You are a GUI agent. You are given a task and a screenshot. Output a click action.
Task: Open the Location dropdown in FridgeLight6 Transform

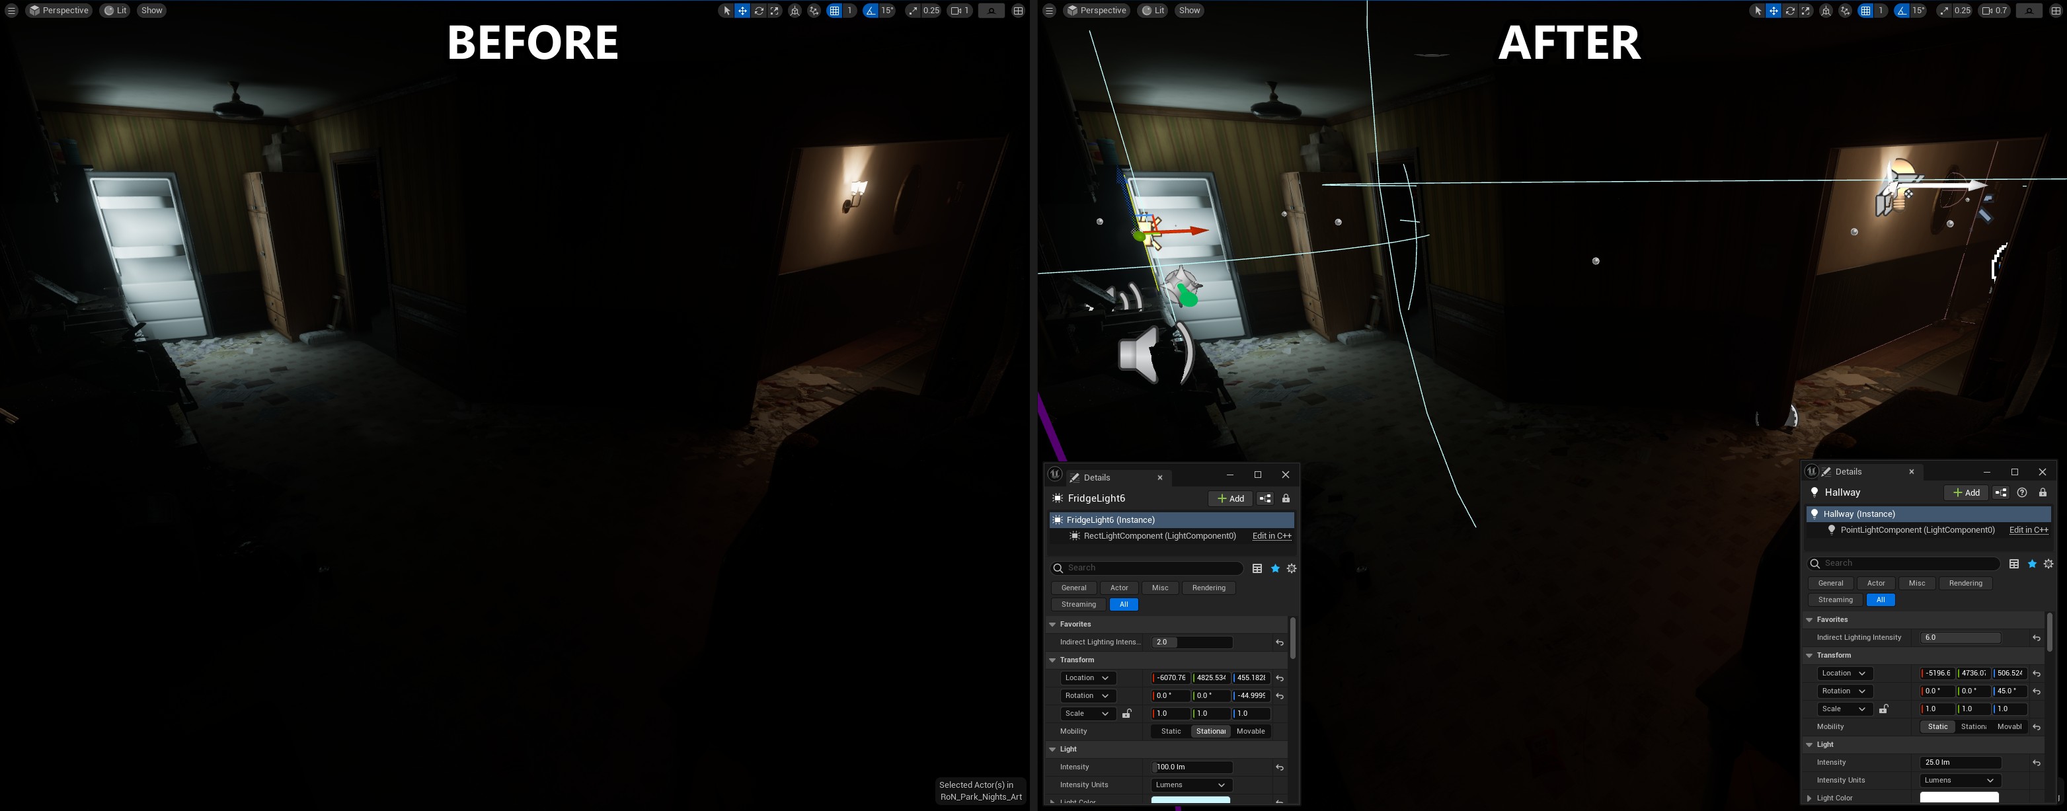pos(1087,678)
